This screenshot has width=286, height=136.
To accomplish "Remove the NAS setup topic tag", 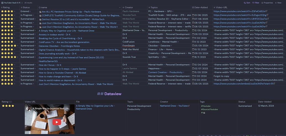I will click(179, 15).
